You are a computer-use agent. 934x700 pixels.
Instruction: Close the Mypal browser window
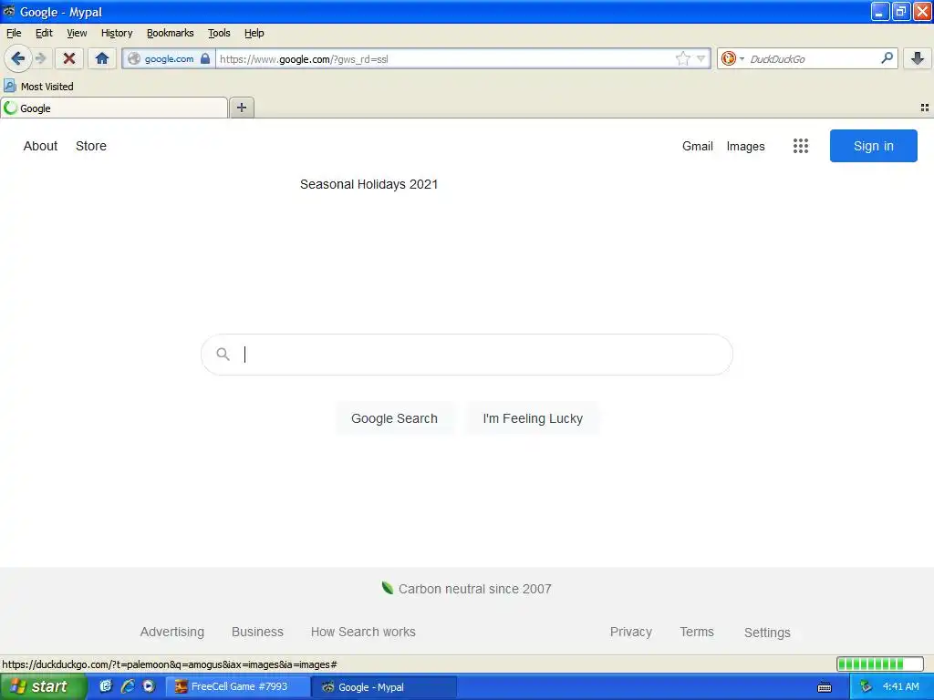[922, 11]
